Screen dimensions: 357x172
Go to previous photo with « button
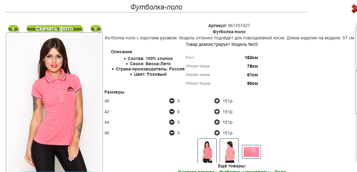click(x=13, y=29)
